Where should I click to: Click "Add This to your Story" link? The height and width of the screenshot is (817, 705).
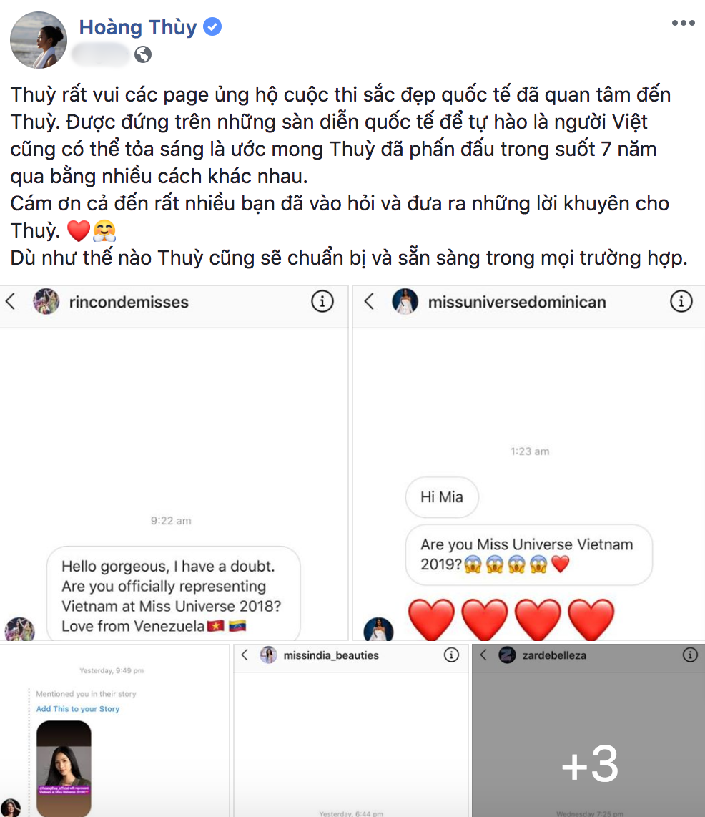pos(78,709)
